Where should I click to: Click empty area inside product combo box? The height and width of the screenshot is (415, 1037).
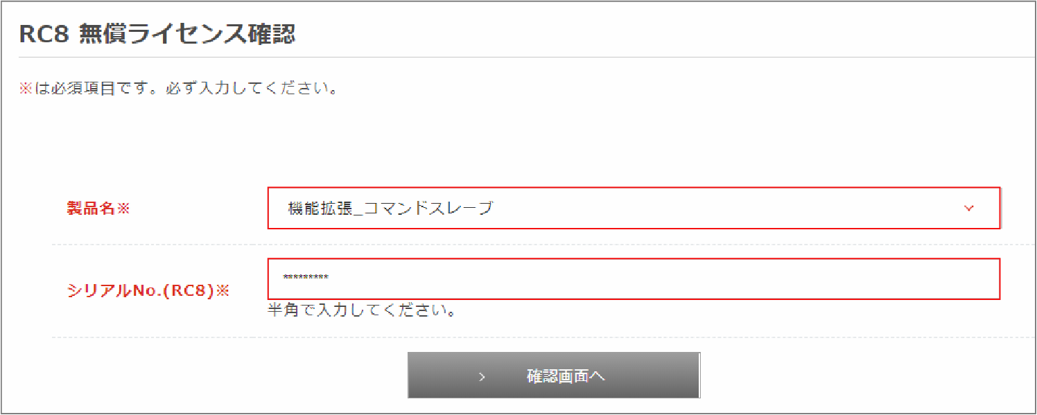(x=728, y=208)
